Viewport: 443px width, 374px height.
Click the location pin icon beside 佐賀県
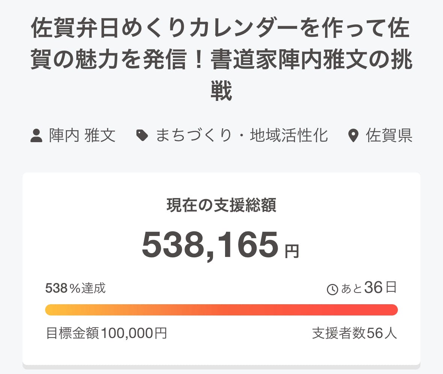pos(353,136)
